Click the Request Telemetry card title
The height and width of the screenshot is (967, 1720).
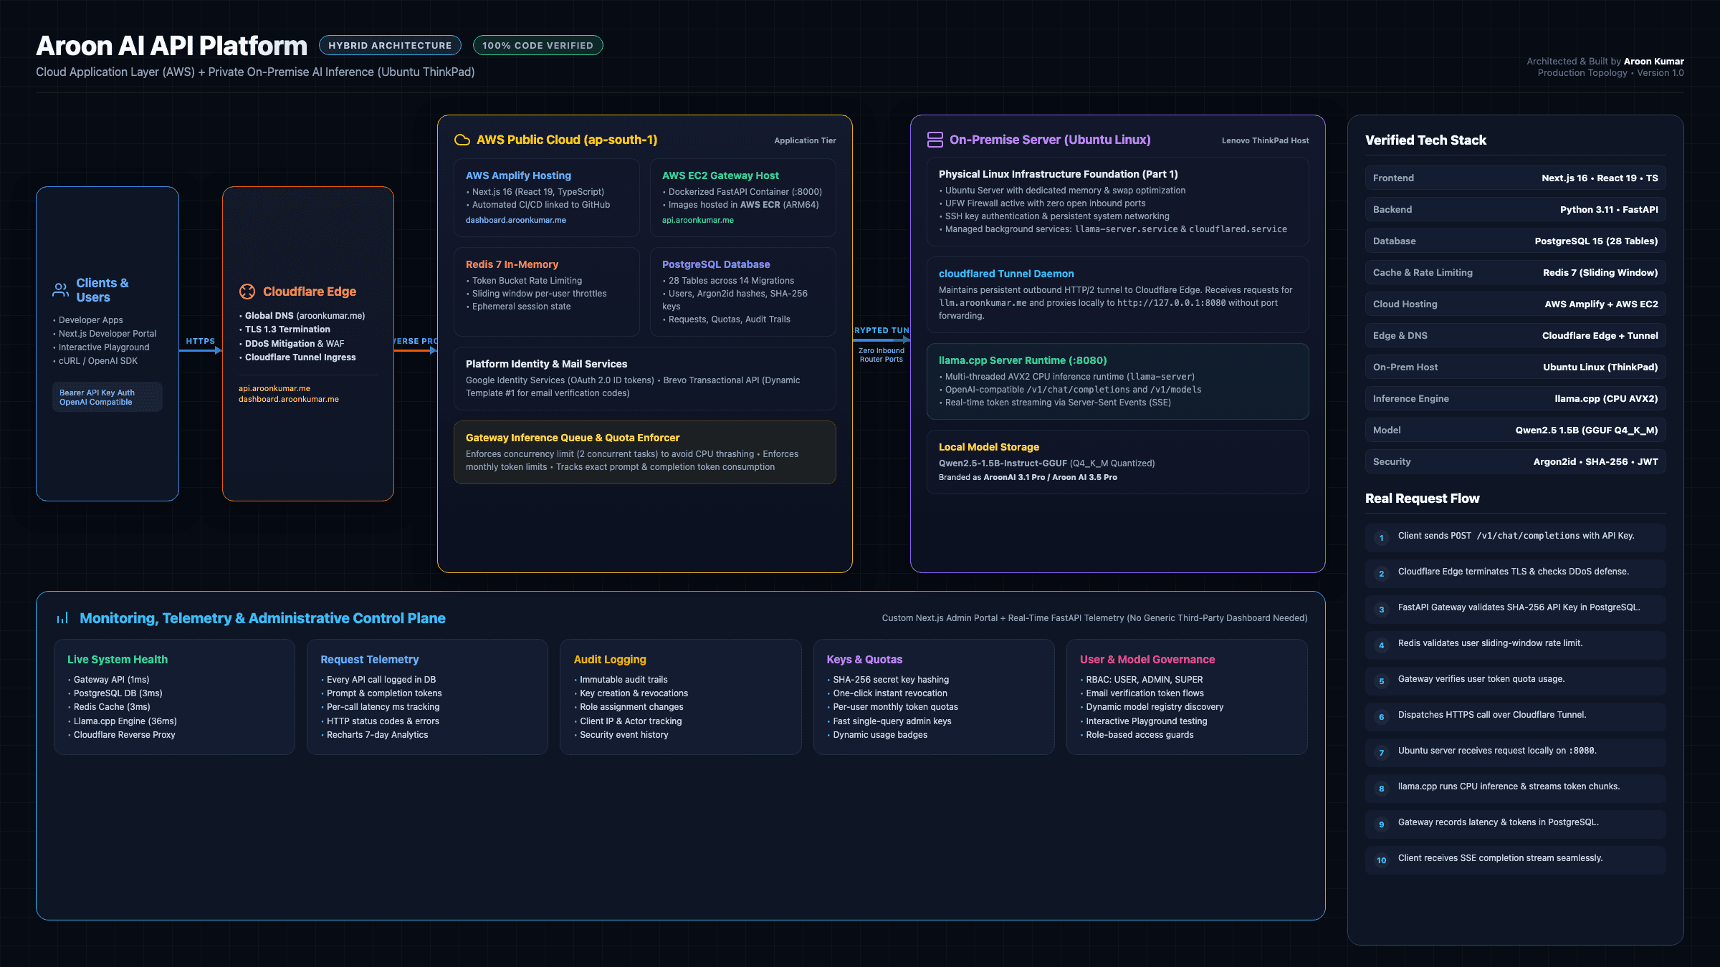tap(370, 659)
